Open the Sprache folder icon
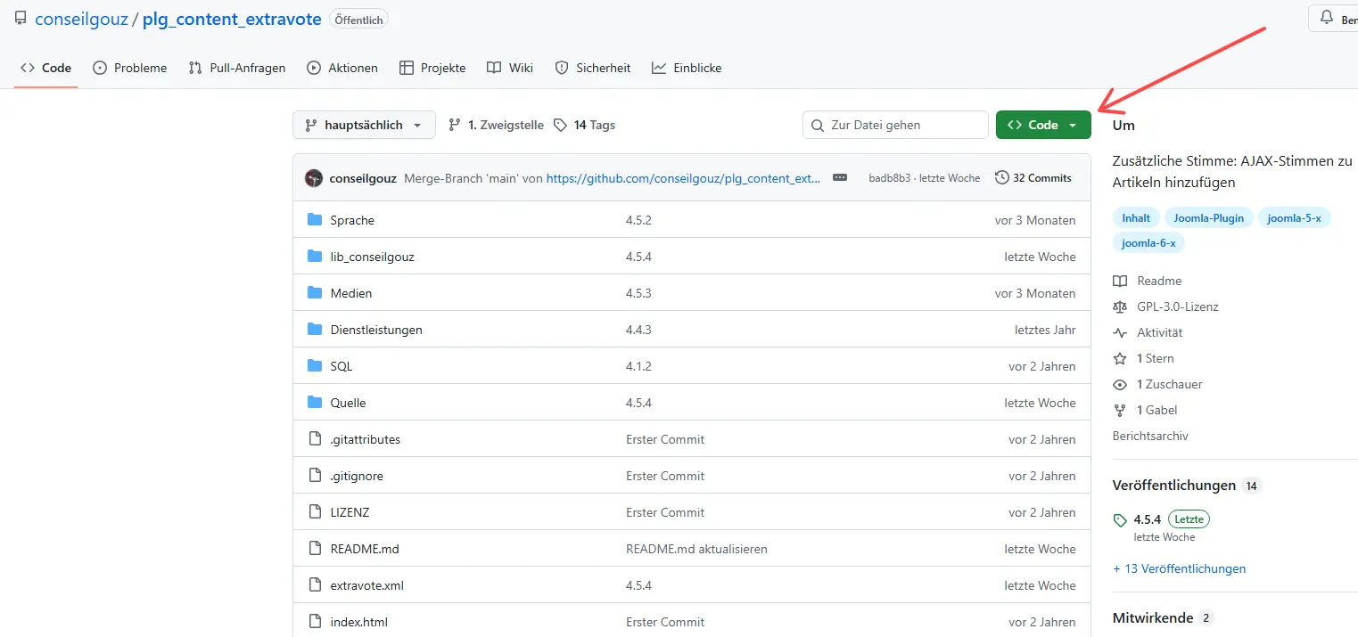This screenshot has width=1358, height=637. [314, 220]
